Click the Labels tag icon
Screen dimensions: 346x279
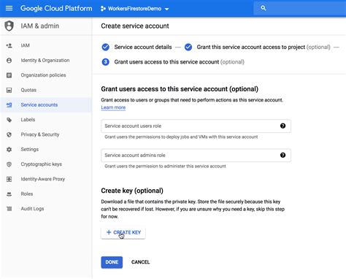pos(9,120)
